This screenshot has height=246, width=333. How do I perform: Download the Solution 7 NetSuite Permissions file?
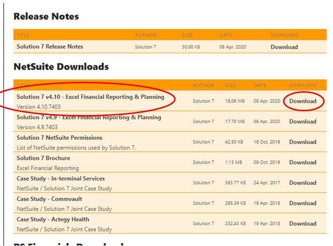[303, 142]
